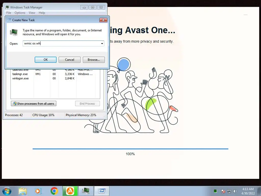
Task: Click the End Process button
Action: click(88, 104)
